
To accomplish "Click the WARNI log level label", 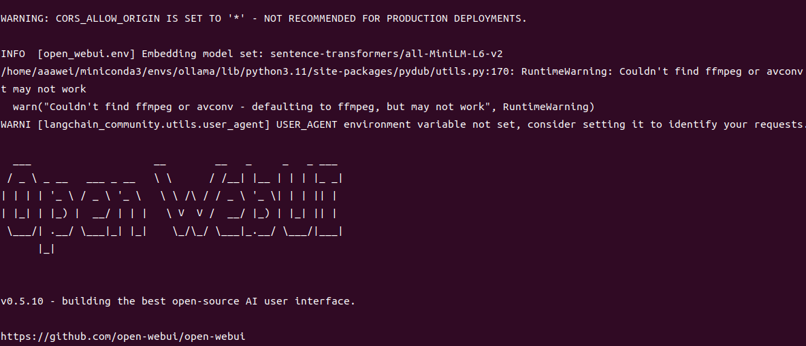I will coord(16,124).
